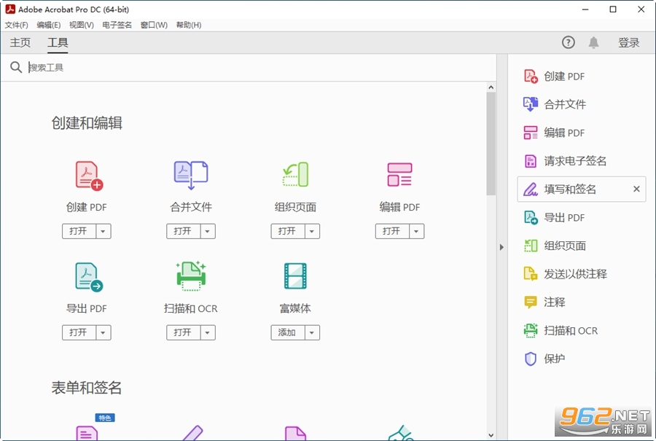Click the 编辑 PDF icon in the main grid
The width and height of the screenshot is (656, 441).
tap(399, 174)
